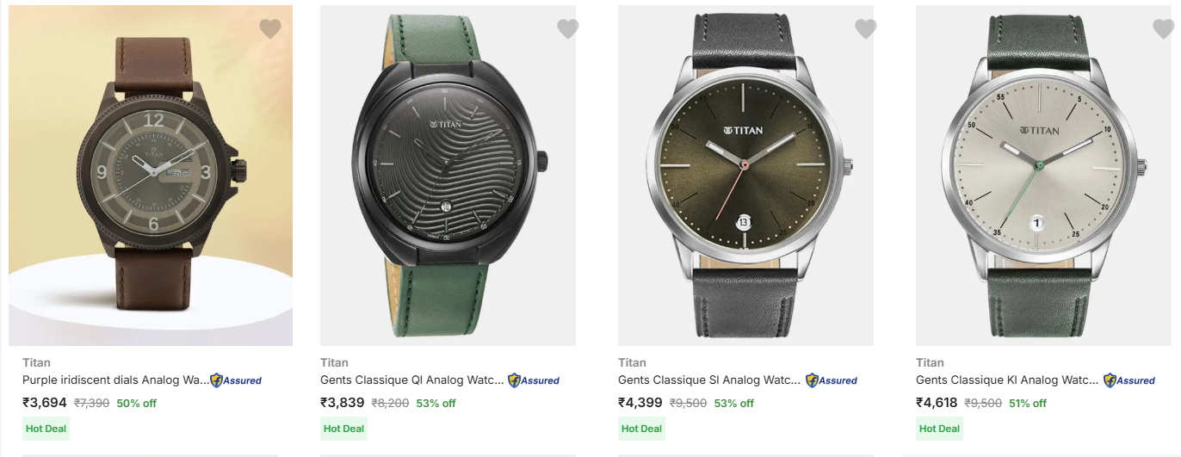Viewport: 1181px width, 457px height.
Task: Click Hot Deal tag under ₹3,839 watch
Action: pyautogui.click(x=343, y=429)
